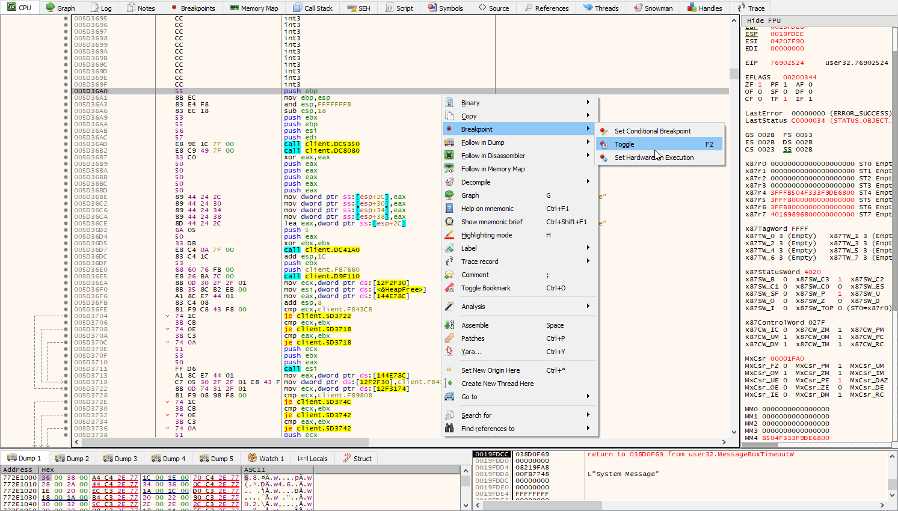The height and width of the screenshot is (511, 898).
Task: Open the References tab
Action: [546, 8]
